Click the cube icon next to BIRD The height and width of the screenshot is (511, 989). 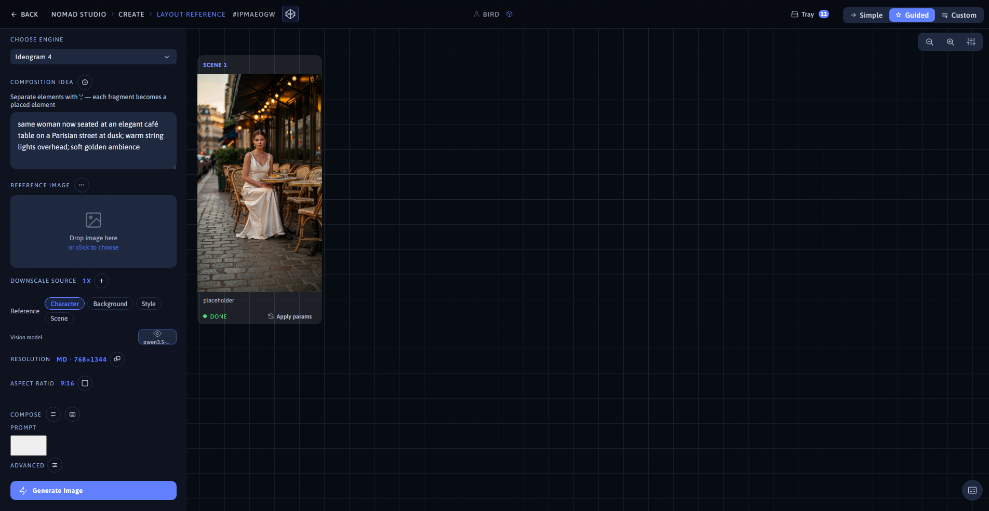(x=510, y=14)
